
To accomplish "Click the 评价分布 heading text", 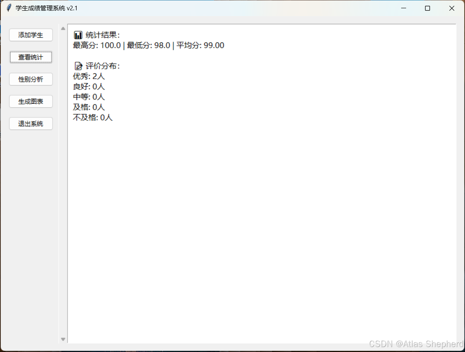I will coord(103,66).
